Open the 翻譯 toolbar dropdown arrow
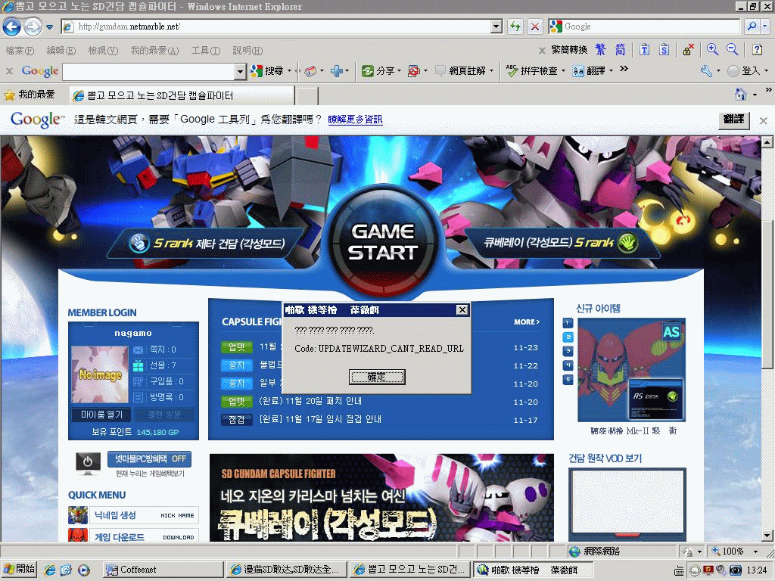Screen dimensions: 775x581 (612, 71)
